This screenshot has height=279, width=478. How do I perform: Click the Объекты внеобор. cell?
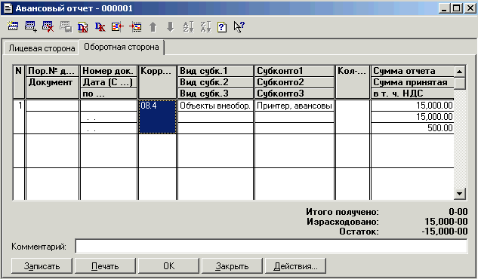215,106
